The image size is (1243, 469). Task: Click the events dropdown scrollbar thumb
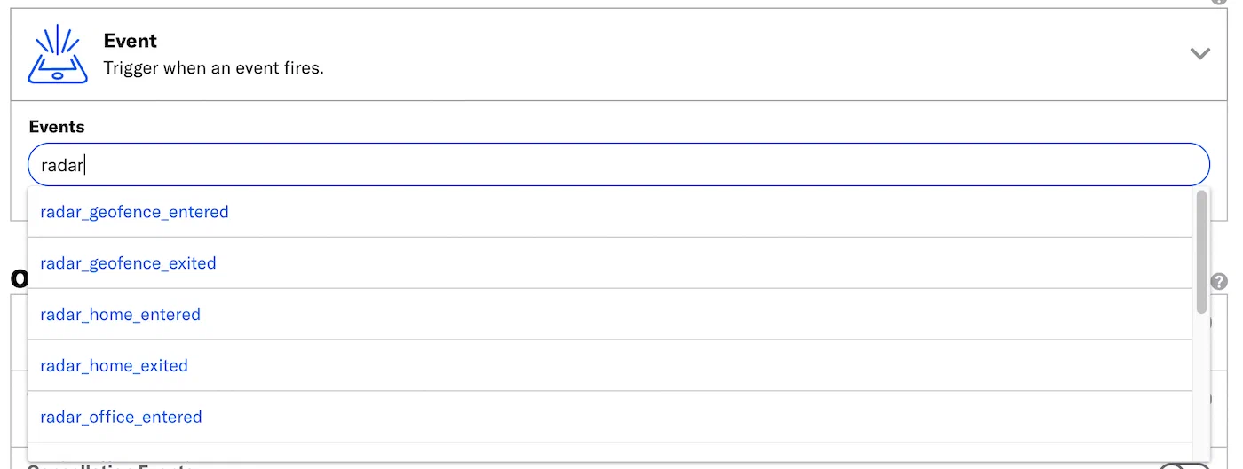[x=1201, y=252]
